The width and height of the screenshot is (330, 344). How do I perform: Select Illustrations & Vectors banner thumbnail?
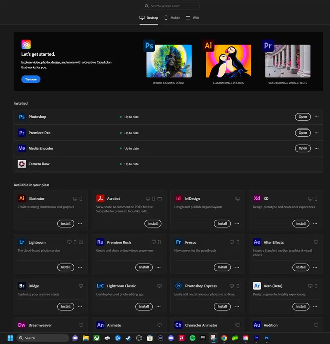click(x=228, y=61)
